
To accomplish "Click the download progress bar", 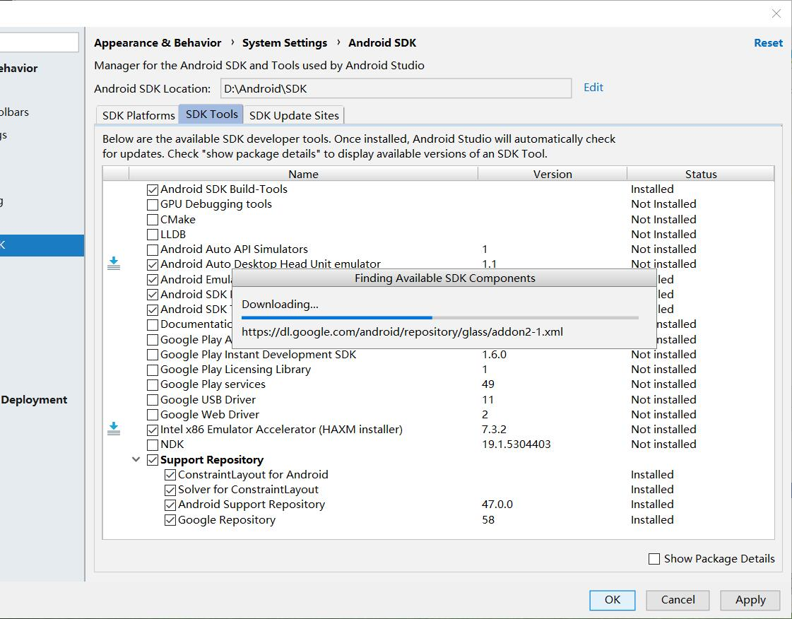I will (440, 318).
